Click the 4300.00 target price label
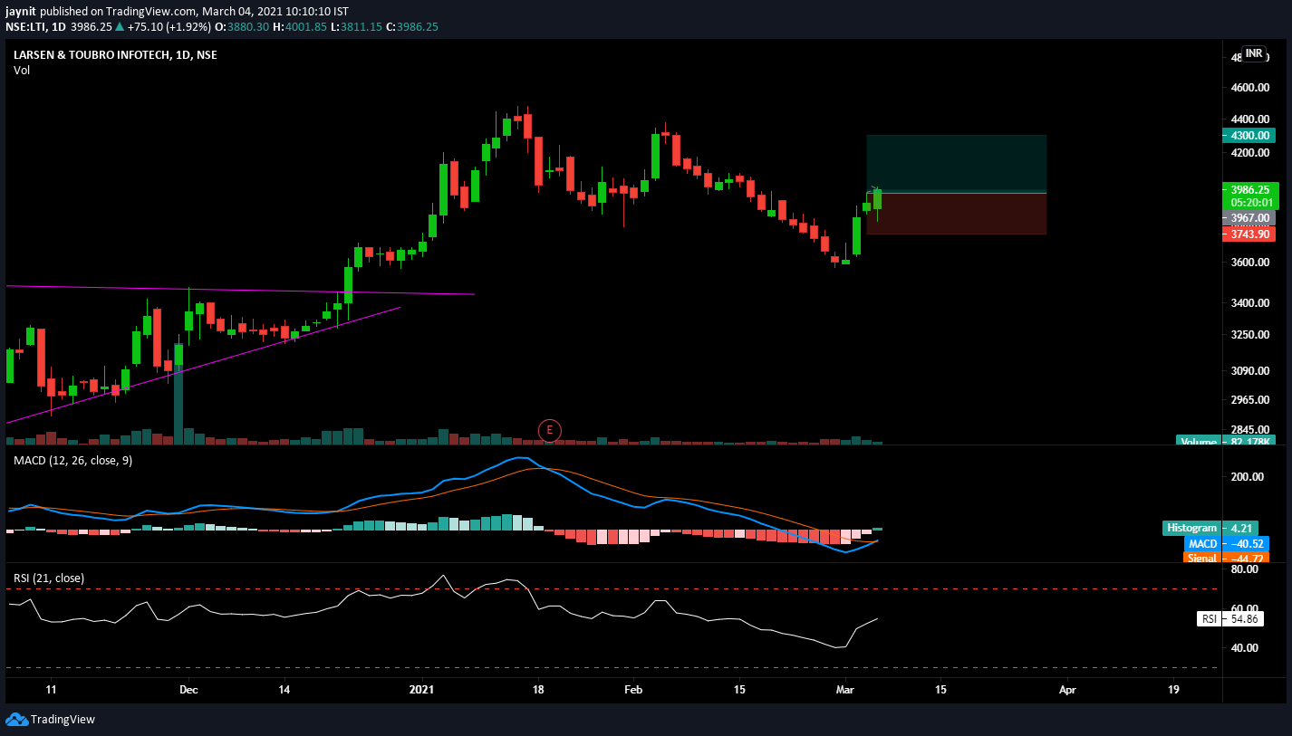 pyautogui.click(x=1248, y=136)
